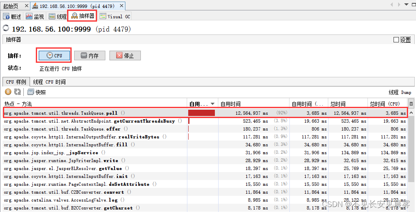Select the InternalInputBuffer.init () row

click(205, 176)
